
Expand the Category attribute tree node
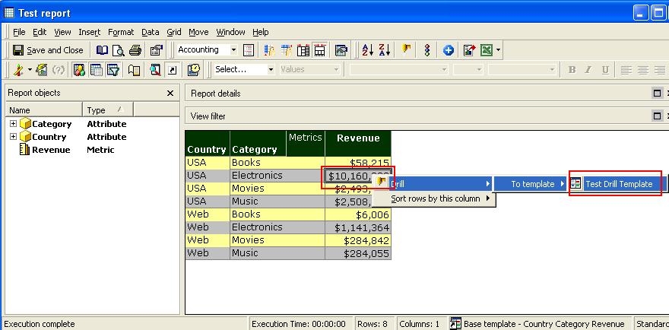click(x=13, y=124)
